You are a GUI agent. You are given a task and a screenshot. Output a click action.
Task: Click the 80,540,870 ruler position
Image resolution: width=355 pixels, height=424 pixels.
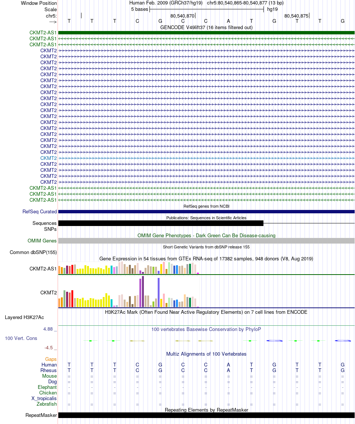[x=182, y=16]
